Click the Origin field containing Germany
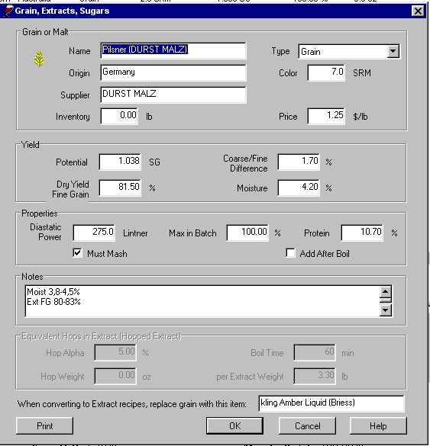This screenshot has width=430, height=446. [173, 73]
